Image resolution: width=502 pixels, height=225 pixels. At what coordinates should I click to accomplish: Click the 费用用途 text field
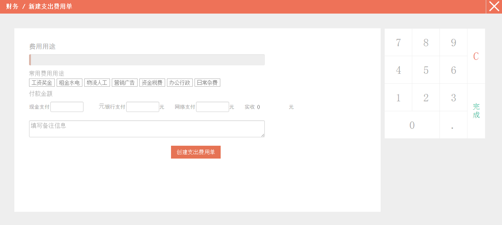(x=147, y=60)
